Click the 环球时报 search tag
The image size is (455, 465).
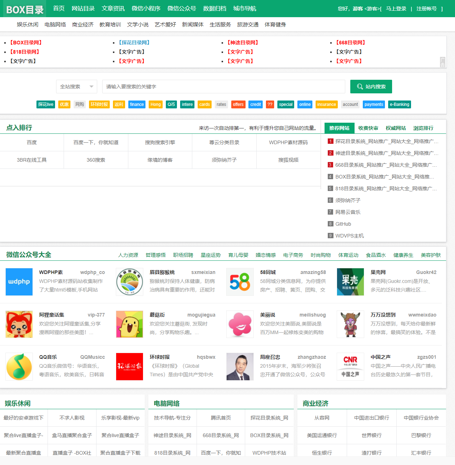(x=99, y=104)
